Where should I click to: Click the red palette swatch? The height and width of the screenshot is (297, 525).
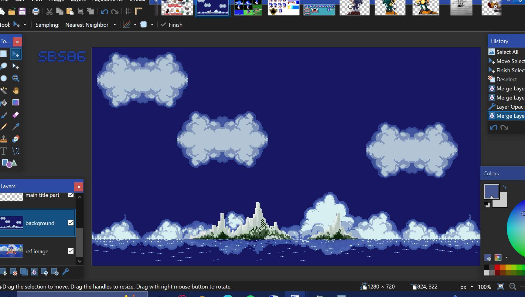[497, 267]
